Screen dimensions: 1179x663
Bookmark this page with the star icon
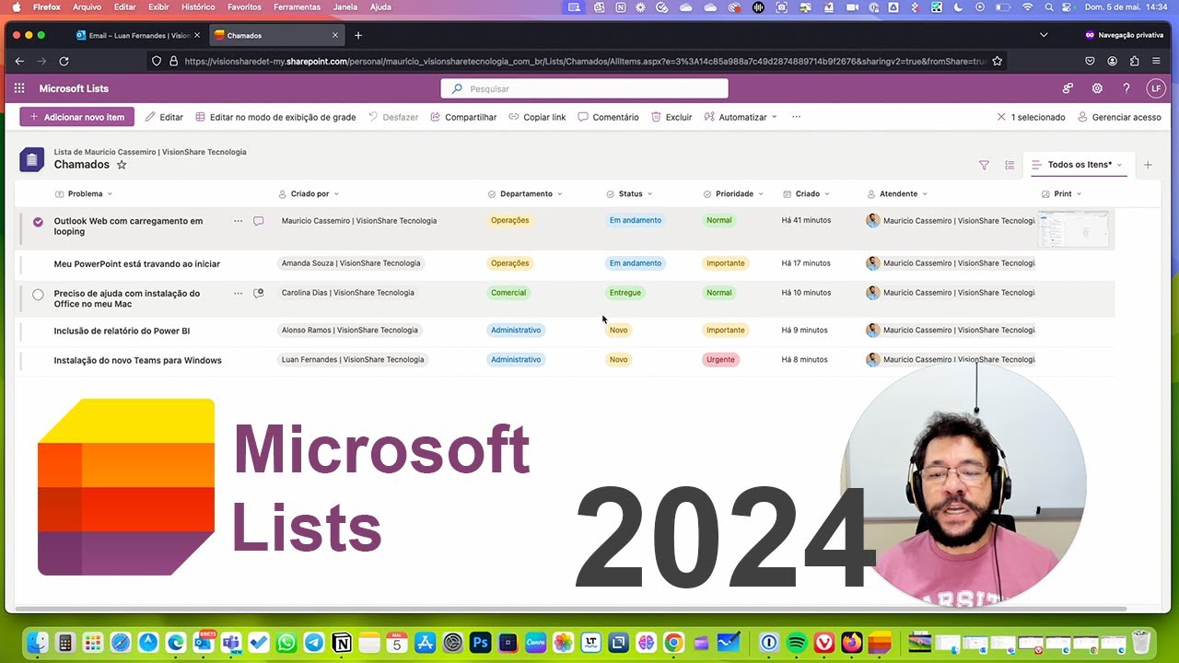pyautogui.click(x=997, y=61)
